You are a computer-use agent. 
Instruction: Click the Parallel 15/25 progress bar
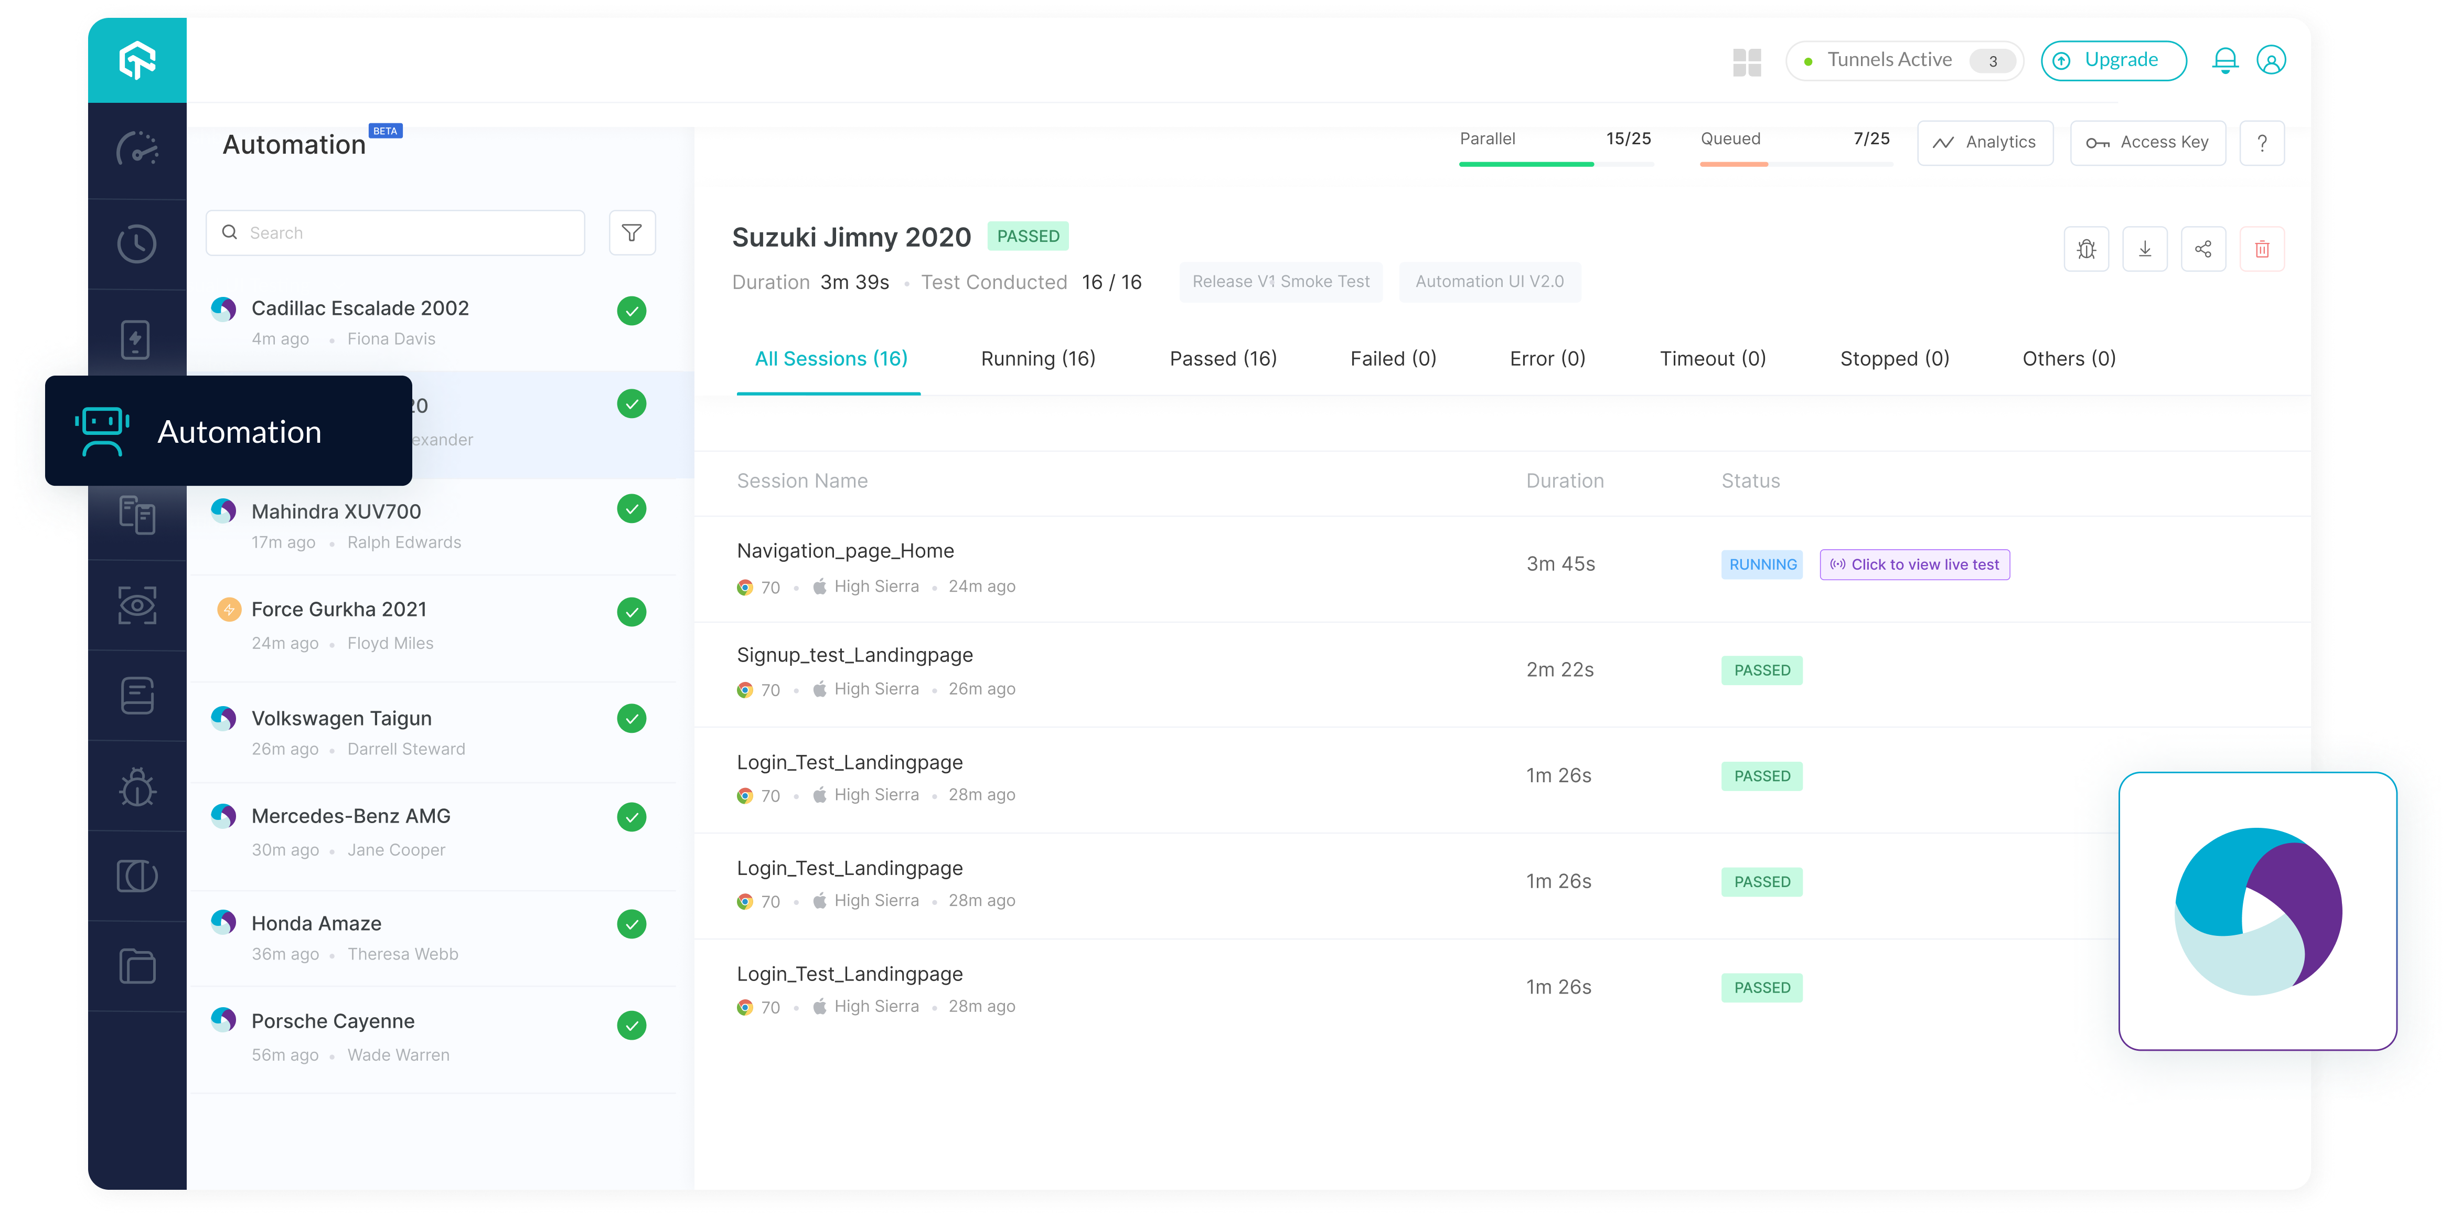[1556, 164]
